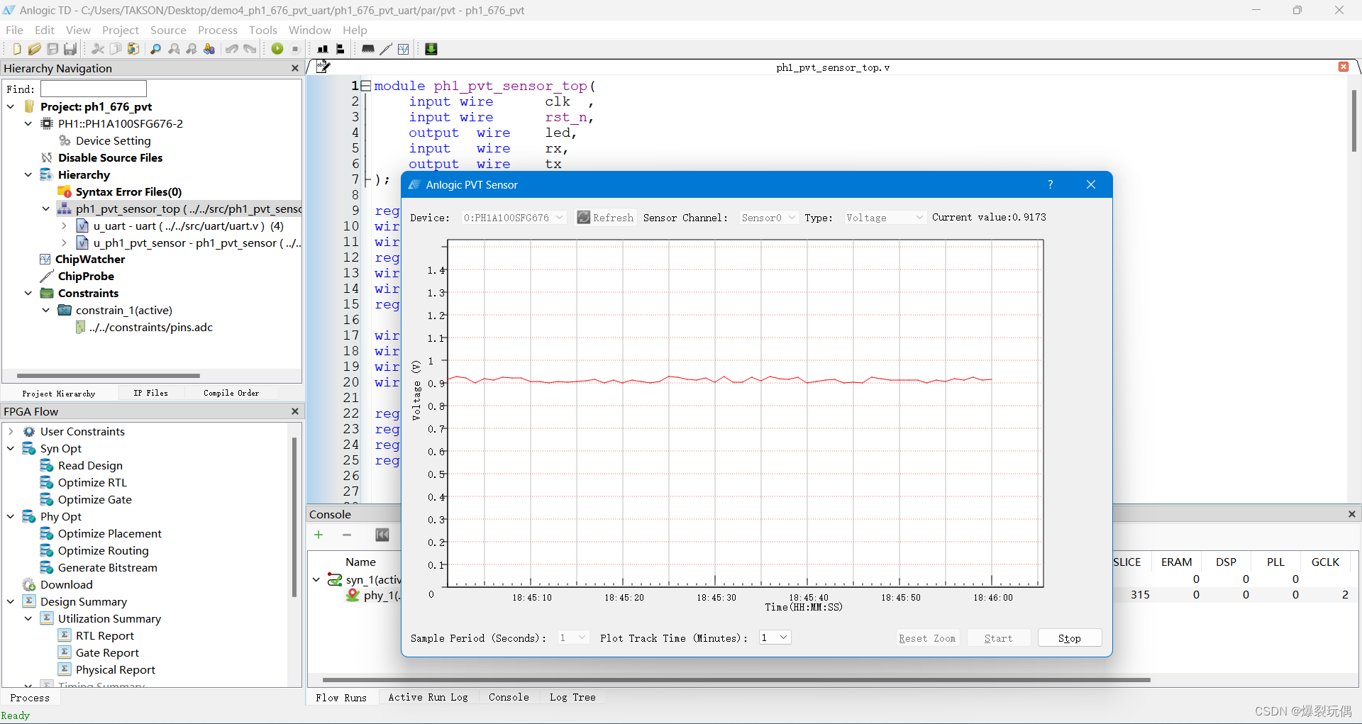Collapse the Constraints tree node
This screenshot has height=724, width=1362.
[x=28, y=293]
